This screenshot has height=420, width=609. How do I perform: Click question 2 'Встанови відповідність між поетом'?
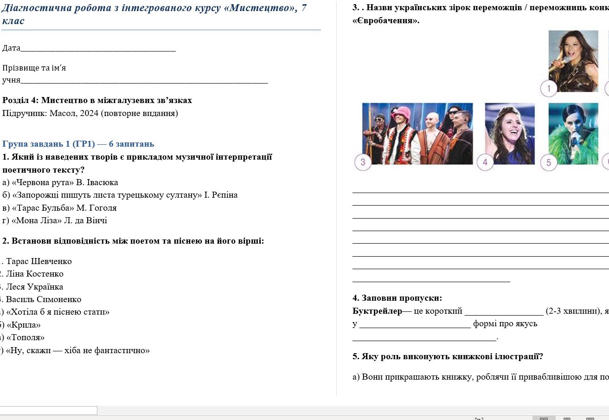(x=133, y=241)
